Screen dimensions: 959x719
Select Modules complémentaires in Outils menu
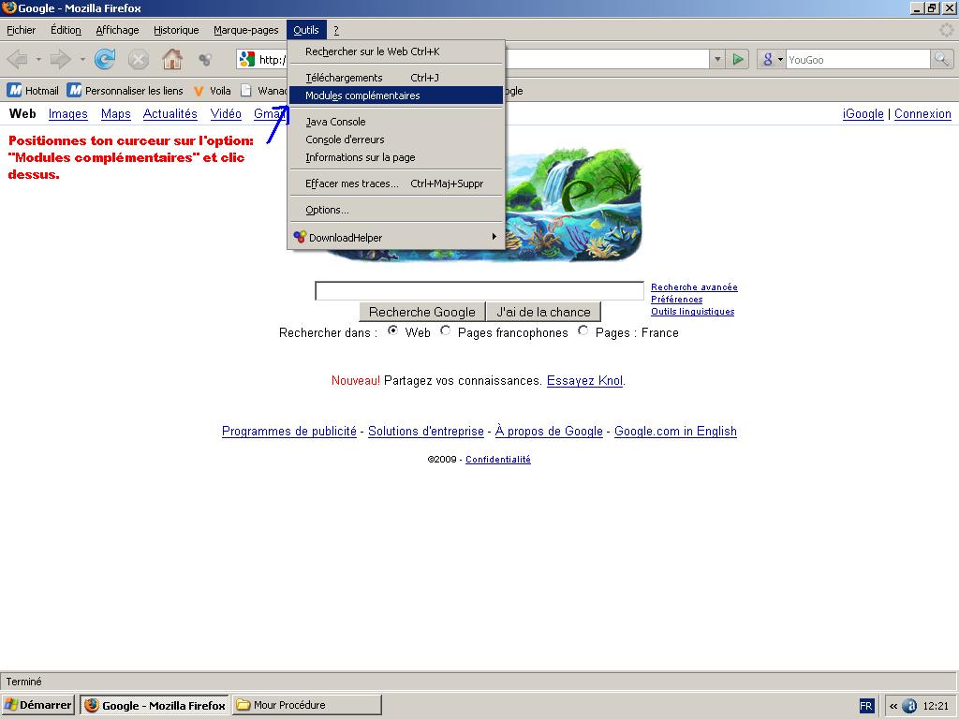[362, 95]
